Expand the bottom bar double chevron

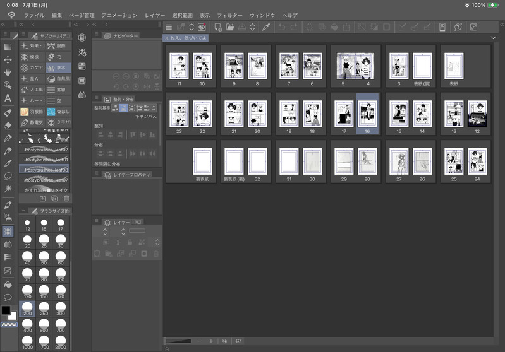pyautogui.click(x=167, y=348)
